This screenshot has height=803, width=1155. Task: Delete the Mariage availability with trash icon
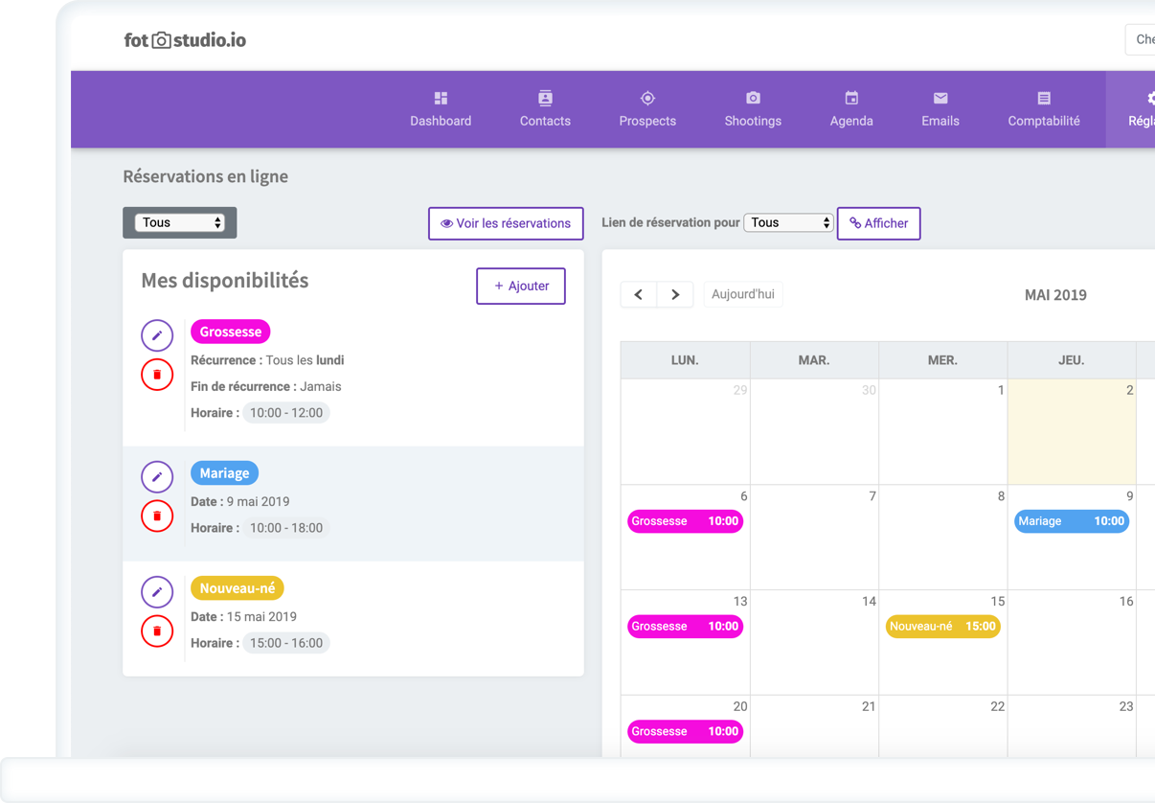(157, 516)
